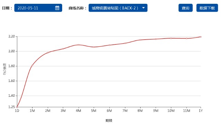
Task: Select the 10M data point on curve
Action: (x=171, y=38)
